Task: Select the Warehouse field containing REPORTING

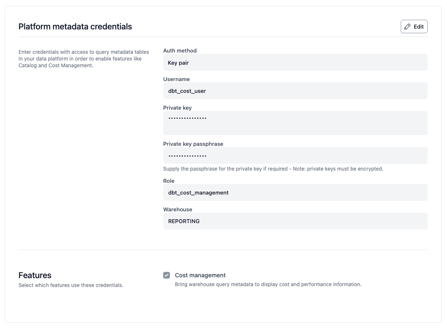Action: tap(294, 221)
